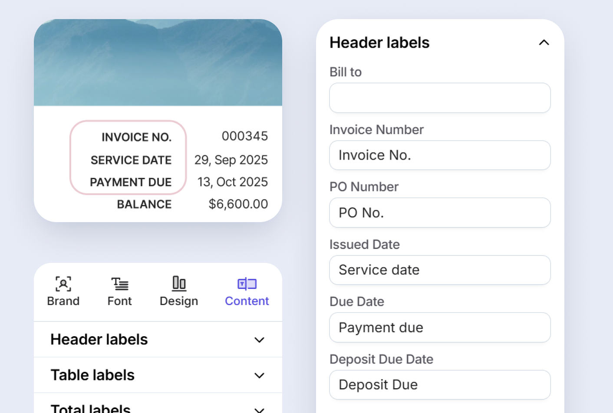Edit the Deposit Due Date field
The image size is (613, 413).
[x=440, y=385]
